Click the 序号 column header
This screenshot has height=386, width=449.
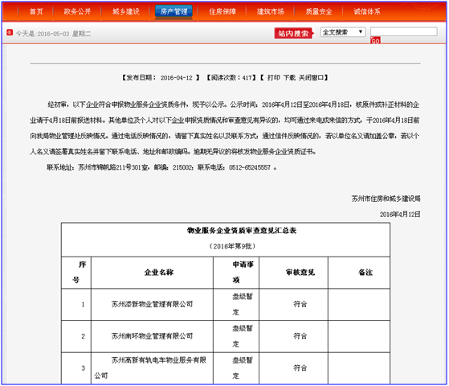click(x=76, y=273)
